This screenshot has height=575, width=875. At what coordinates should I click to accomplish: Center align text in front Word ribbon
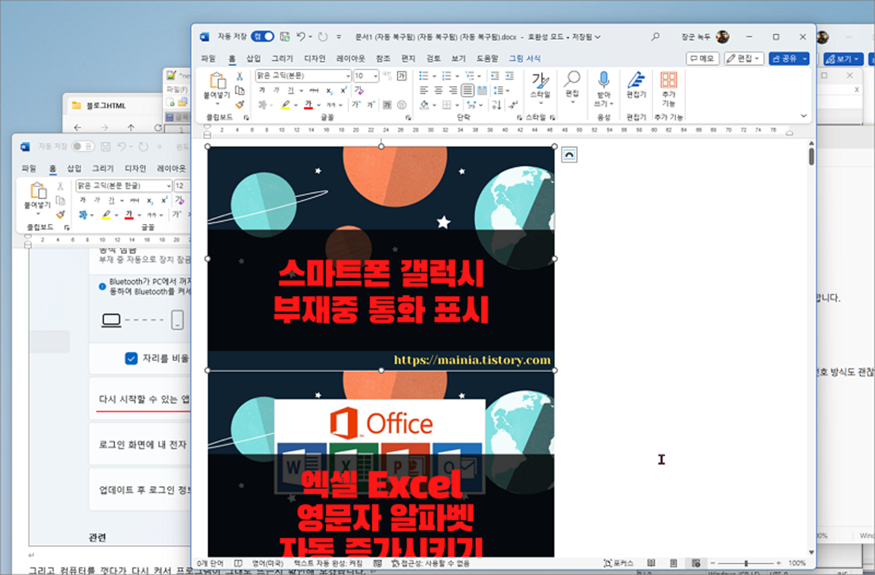coord(438,90)
